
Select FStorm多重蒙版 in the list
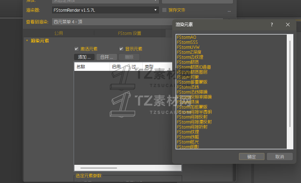(192, 82)
